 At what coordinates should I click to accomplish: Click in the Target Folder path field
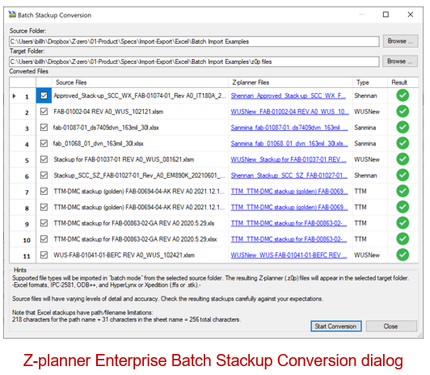click(x=194, y=61)
